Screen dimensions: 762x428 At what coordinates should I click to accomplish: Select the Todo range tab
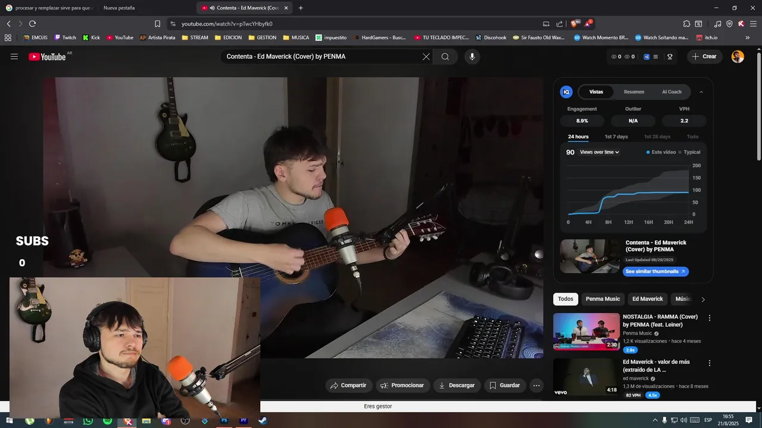[x=693, y=137]
